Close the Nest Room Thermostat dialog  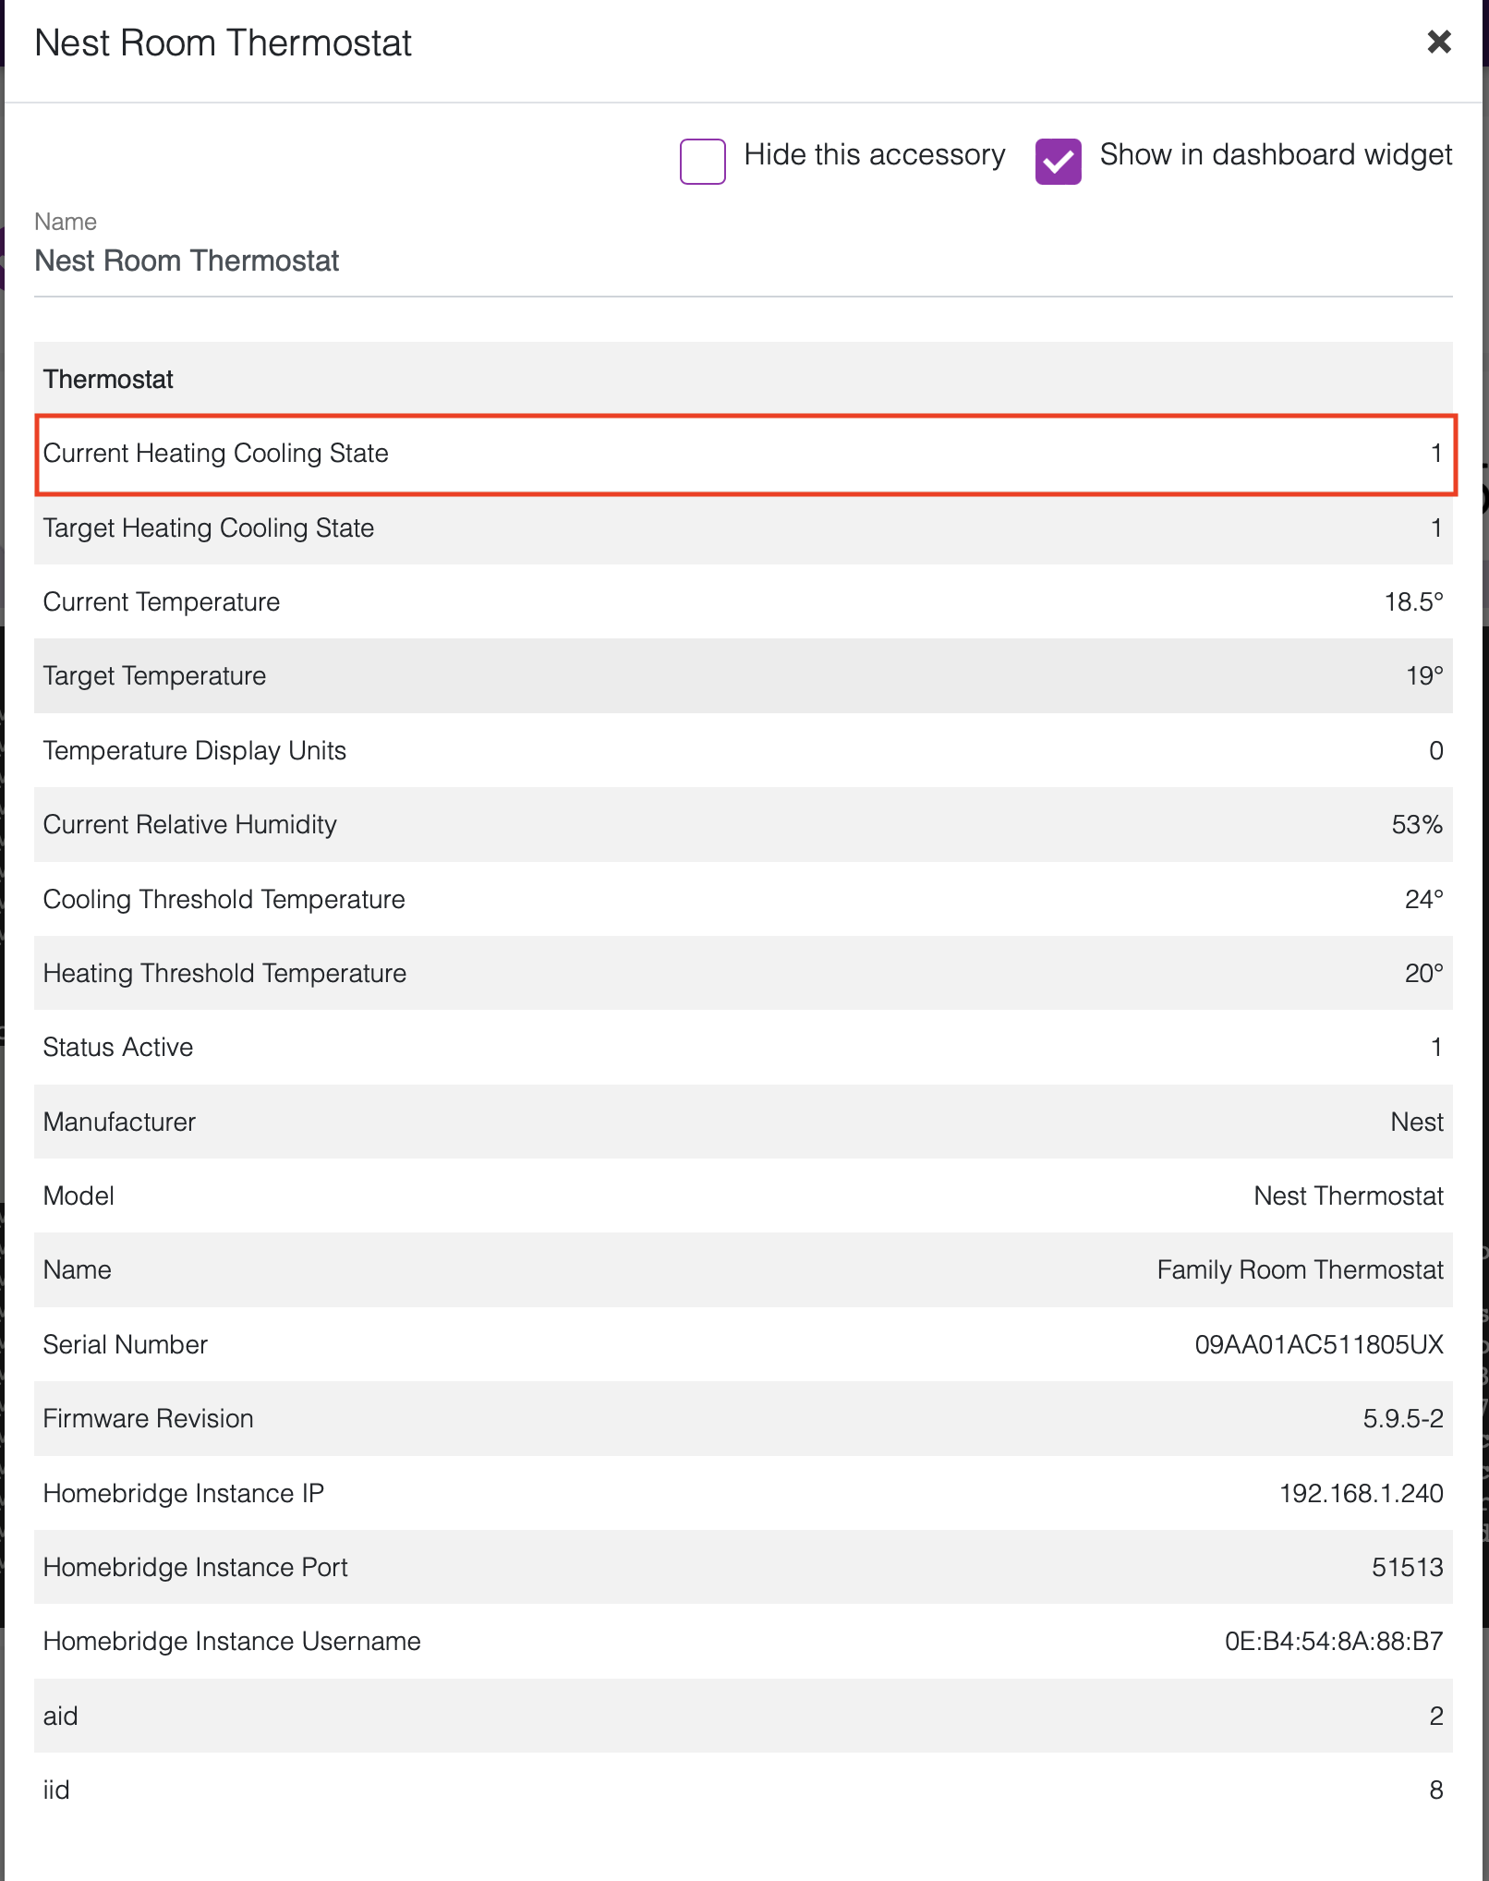(x=1438, y=42)
